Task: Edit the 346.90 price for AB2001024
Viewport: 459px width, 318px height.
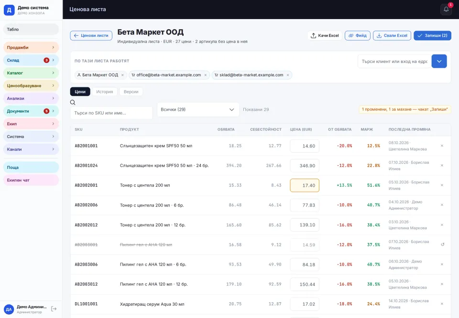Action: 305,166
